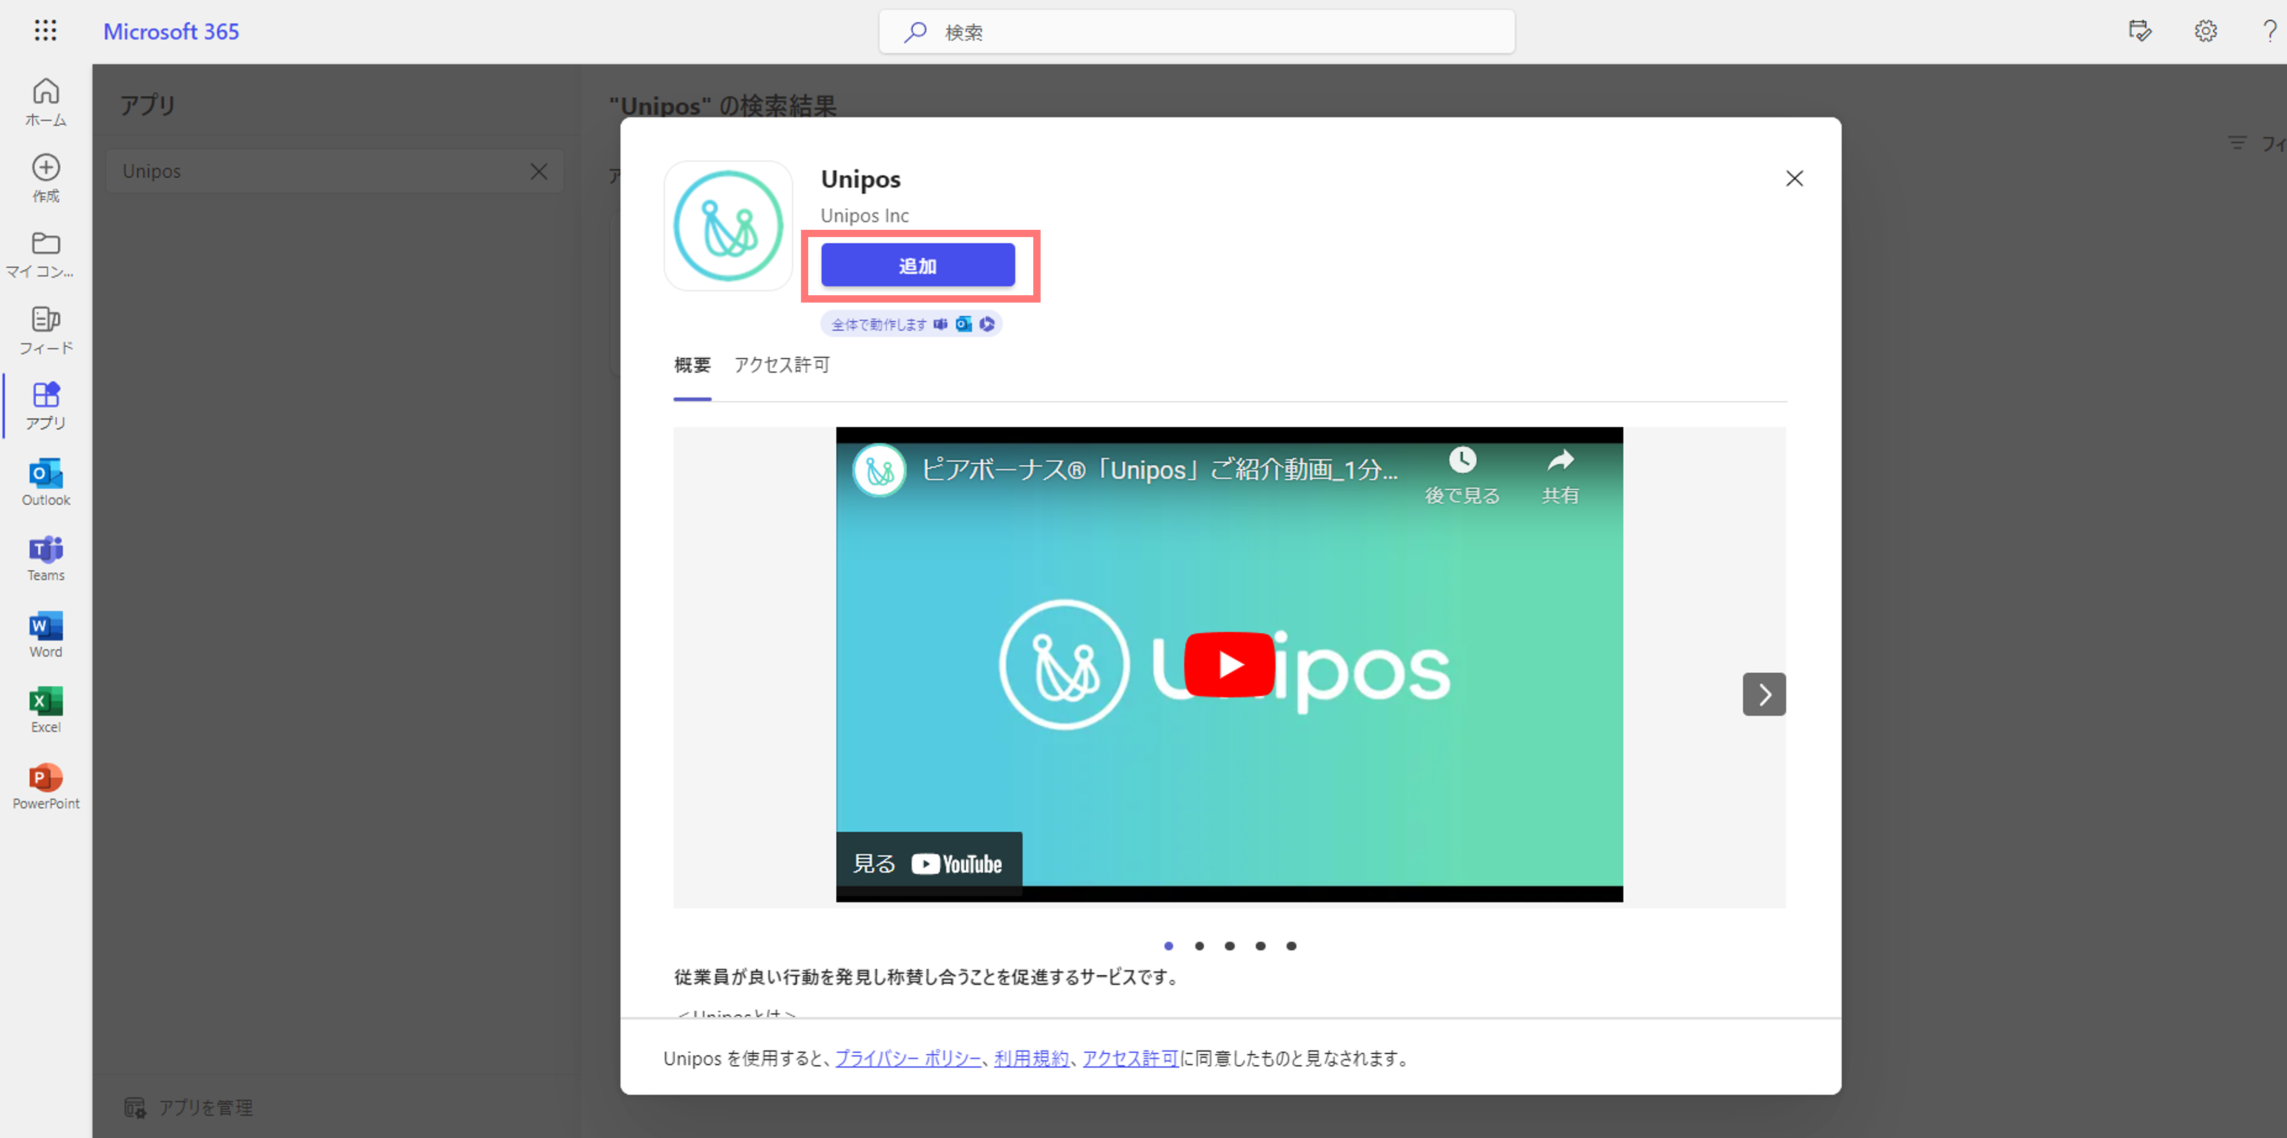Image resolution: width=2287 pixels, height=1138 pixels.
Task: Launch Outlook from the sidebar
Action: click(x=45, y=482)
